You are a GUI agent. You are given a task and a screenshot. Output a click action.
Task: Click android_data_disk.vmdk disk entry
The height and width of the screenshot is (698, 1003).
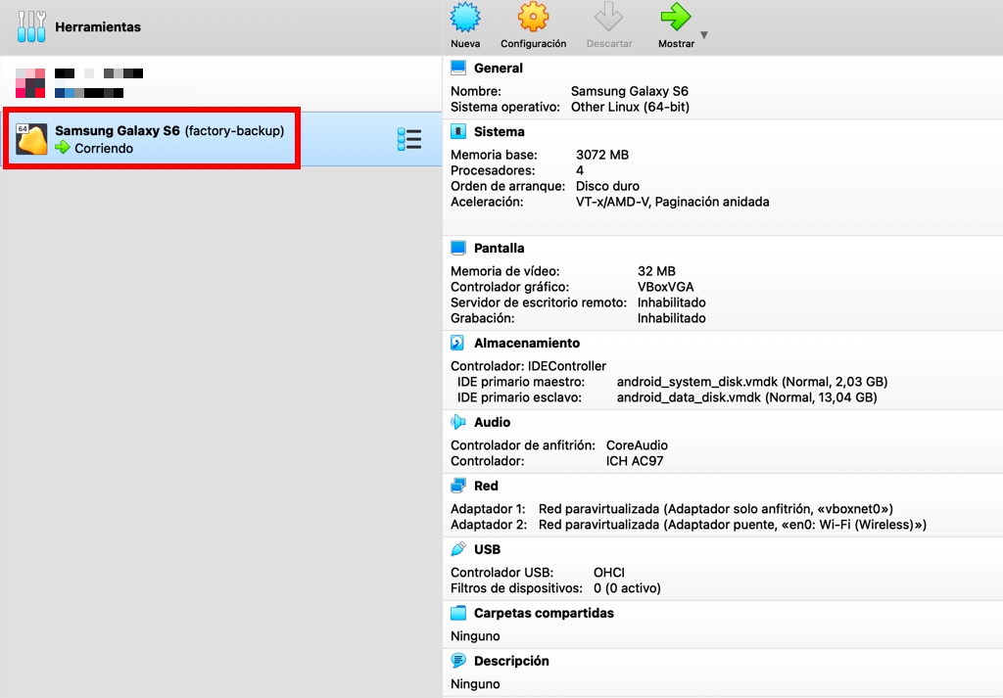(x=746, y=397)
